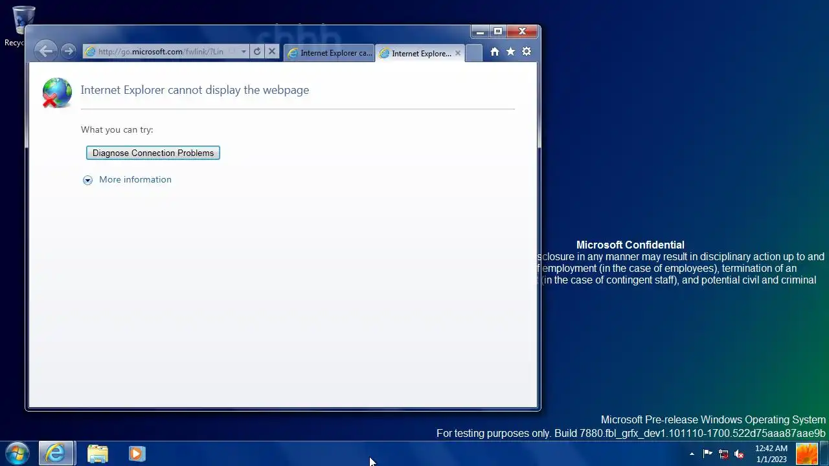Expand More information arrow icon
This screenshot has height=466, width=829.
88,180
